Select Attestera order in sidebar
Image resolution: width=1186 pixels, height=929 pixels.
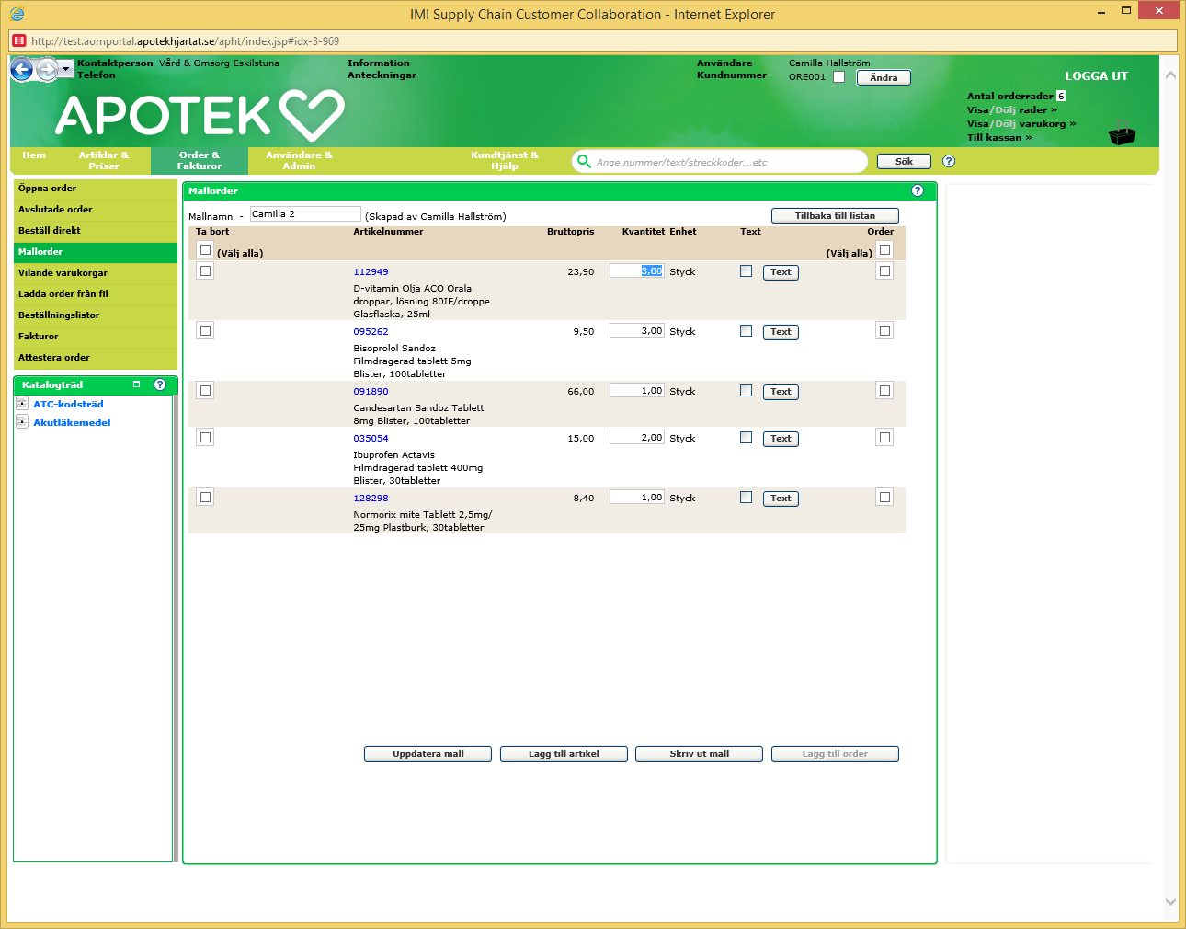tap(96, 358)
